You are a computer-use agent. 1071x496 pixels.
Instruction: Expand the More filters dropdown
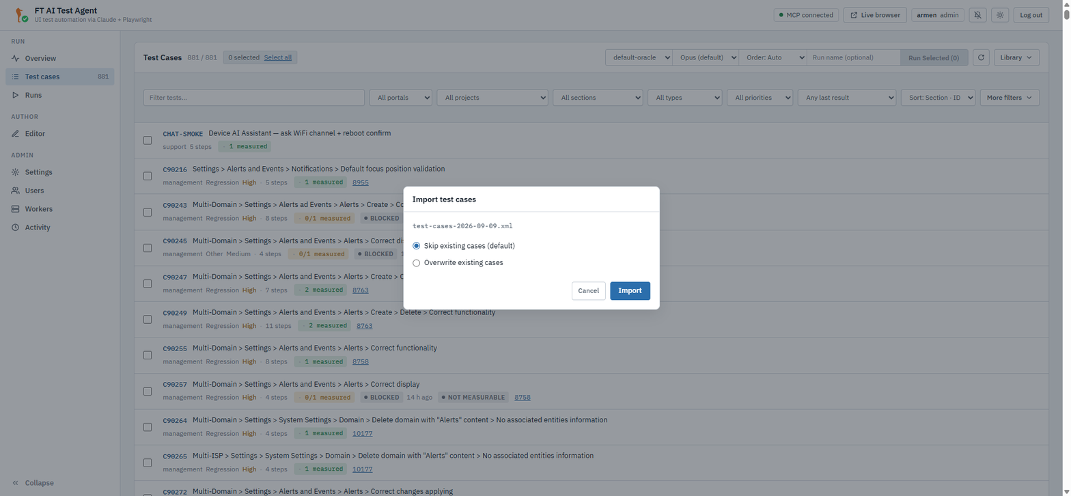tap(1010, 98)
